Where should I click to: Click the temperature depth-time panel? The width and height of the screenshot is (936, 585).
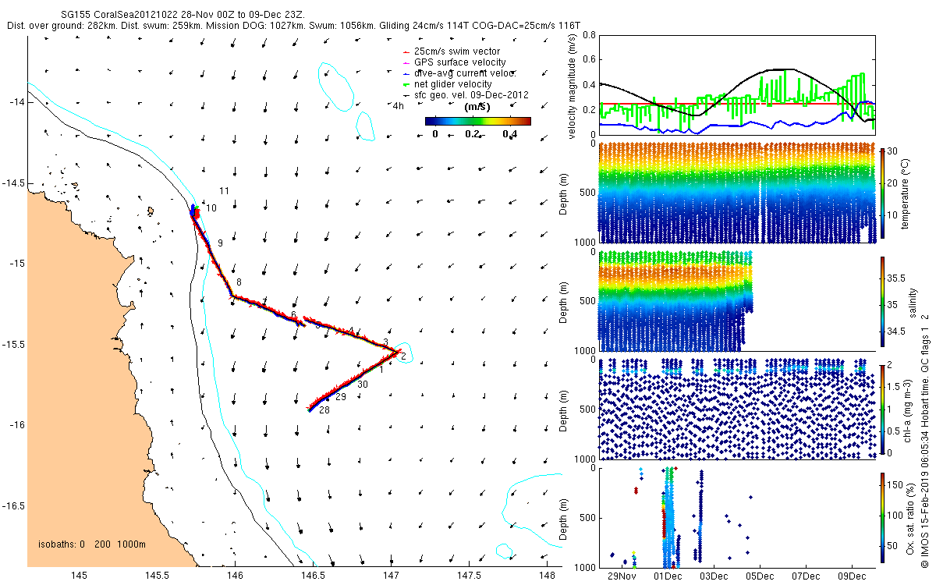(x=737, y=193)
